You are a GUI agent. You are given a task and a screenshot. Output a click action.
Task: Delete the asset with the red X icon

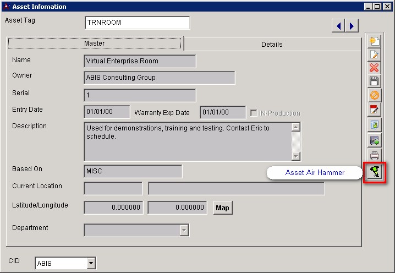(x=374, y=68)
